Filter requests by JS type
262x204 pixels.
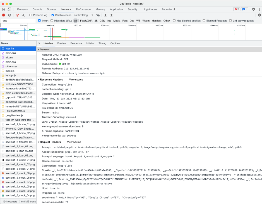pos(96,21)
